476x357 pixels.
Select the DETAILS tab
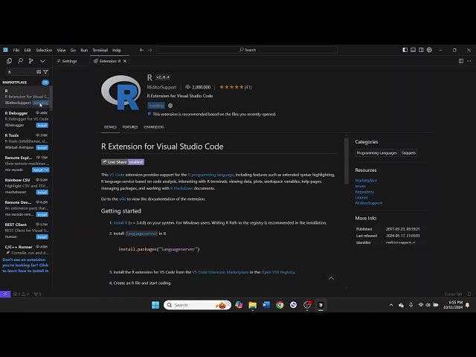[x=110, y=127]
